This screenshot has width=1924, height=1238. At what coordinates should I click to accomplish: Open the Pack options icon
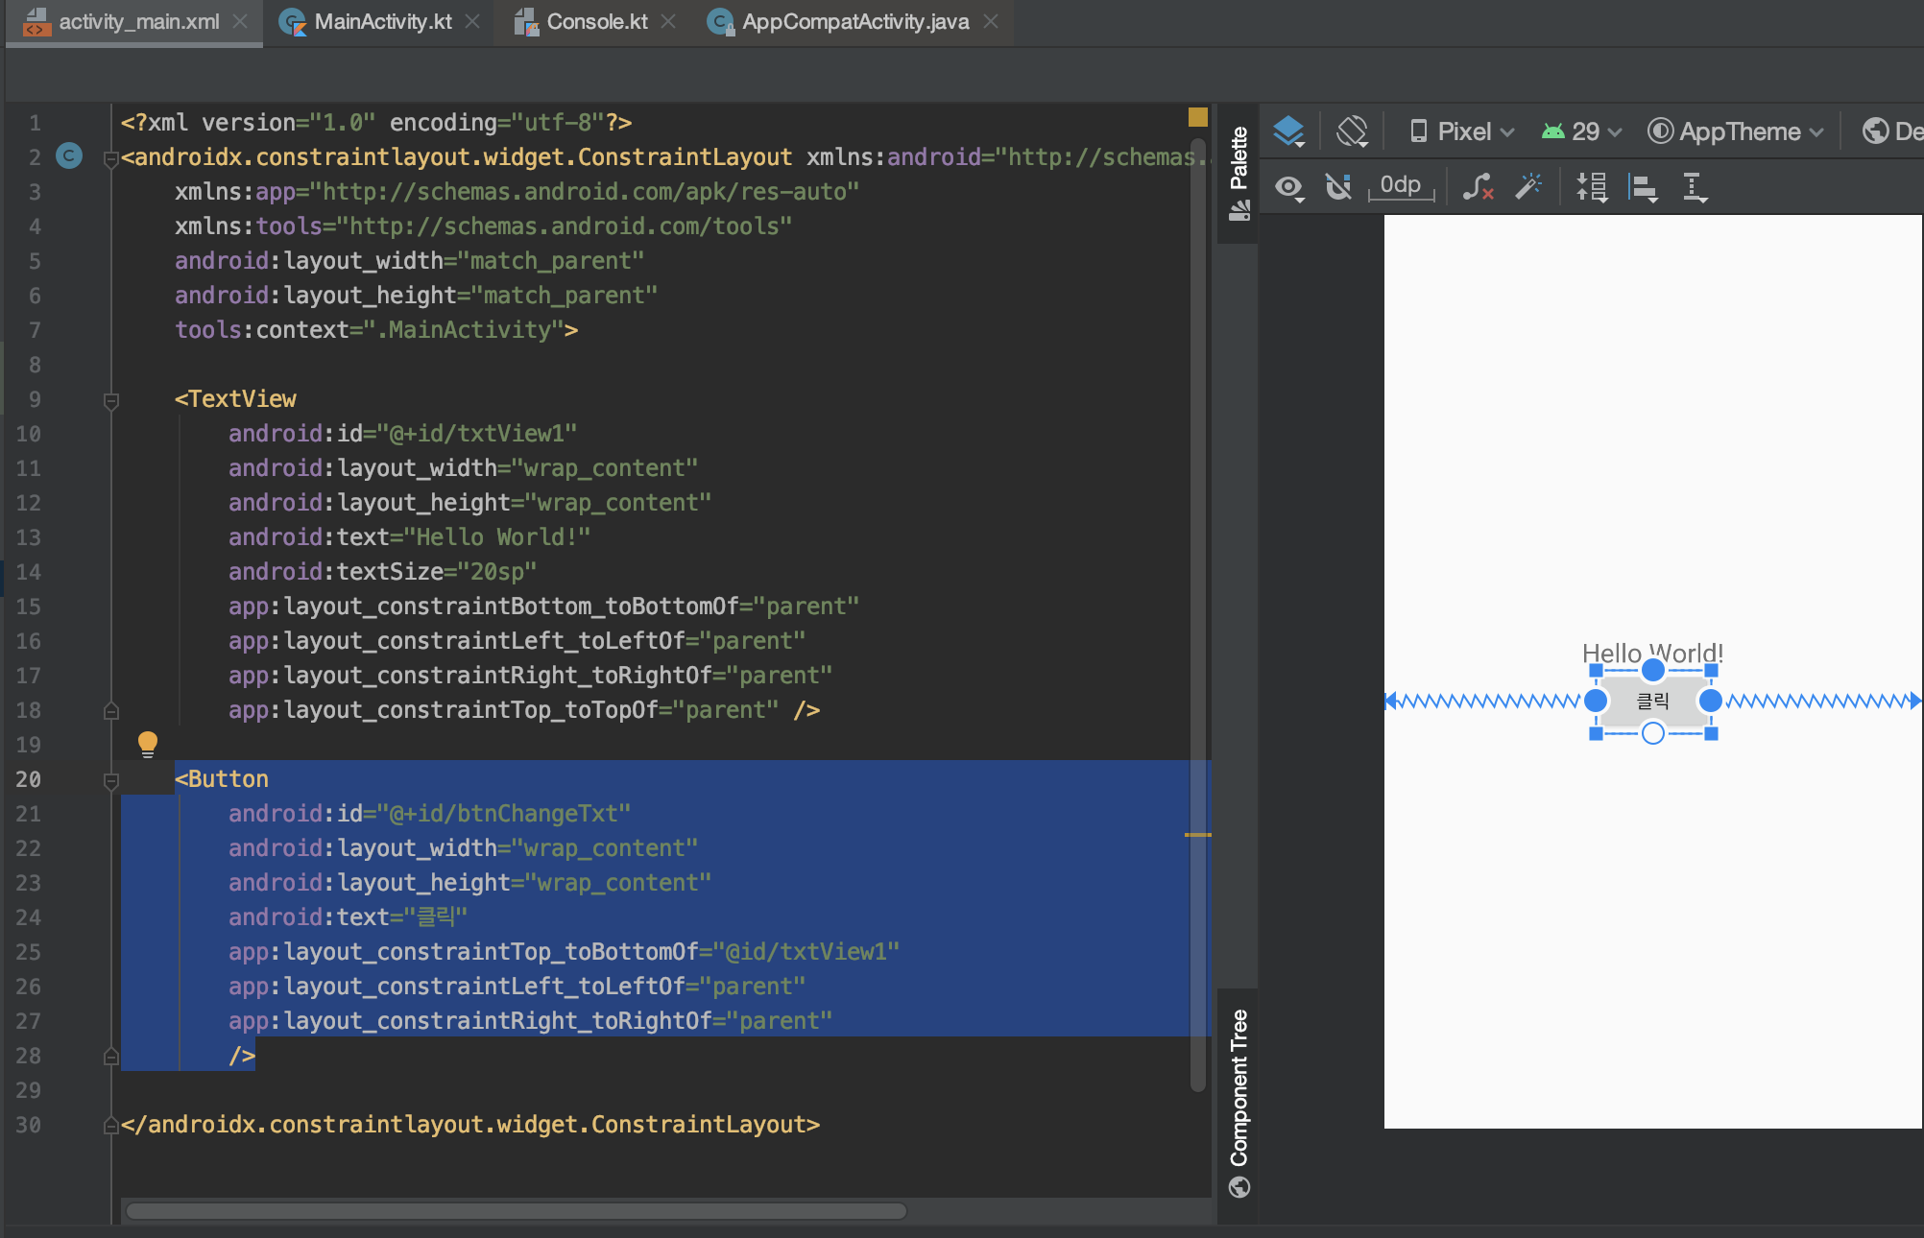pos(1592,186)
